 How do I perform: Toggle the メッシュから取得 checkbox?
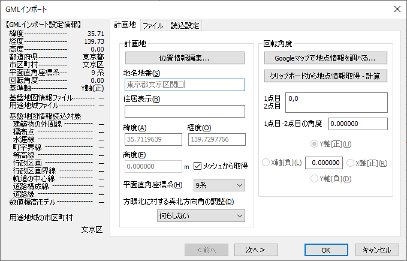point(198,166)
